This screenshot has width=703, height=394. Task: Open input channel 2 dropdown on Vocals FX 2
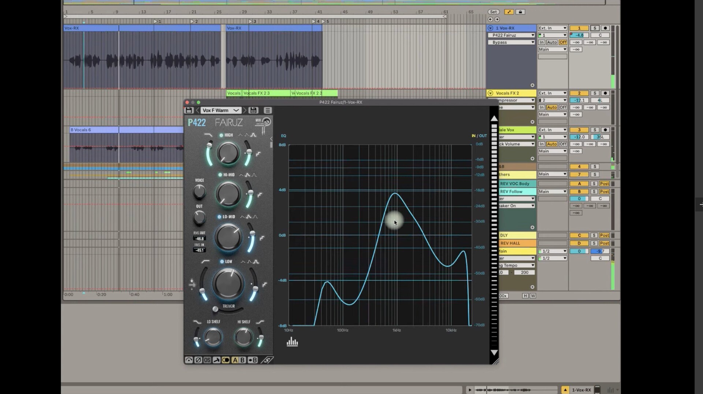tap(553, 100)
